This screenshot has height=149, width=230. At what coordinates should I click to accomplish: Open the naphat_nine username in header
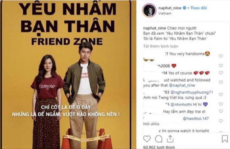(170, 8)
